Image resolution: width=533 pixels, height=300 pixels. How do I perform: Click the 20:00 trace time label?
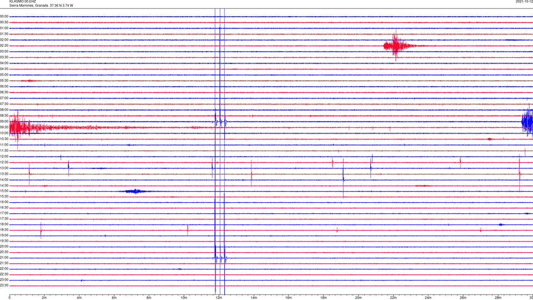4,247
